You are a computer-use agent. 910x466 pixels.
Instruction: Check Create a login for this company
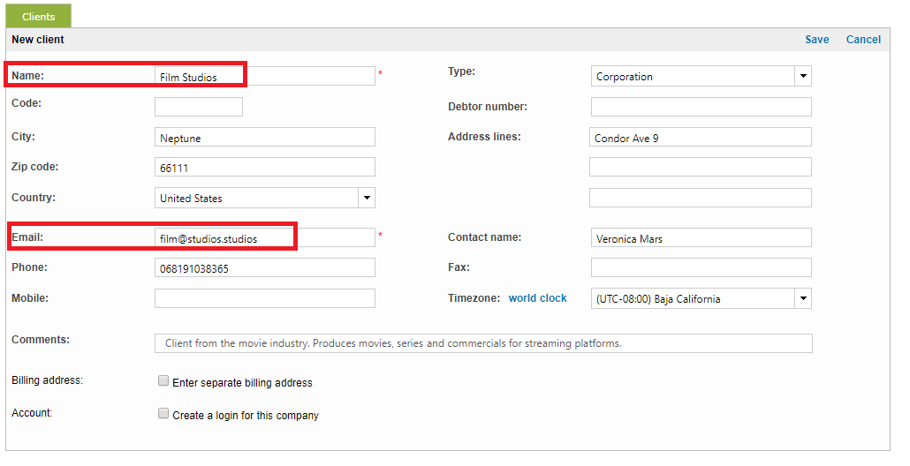point(163,413)
